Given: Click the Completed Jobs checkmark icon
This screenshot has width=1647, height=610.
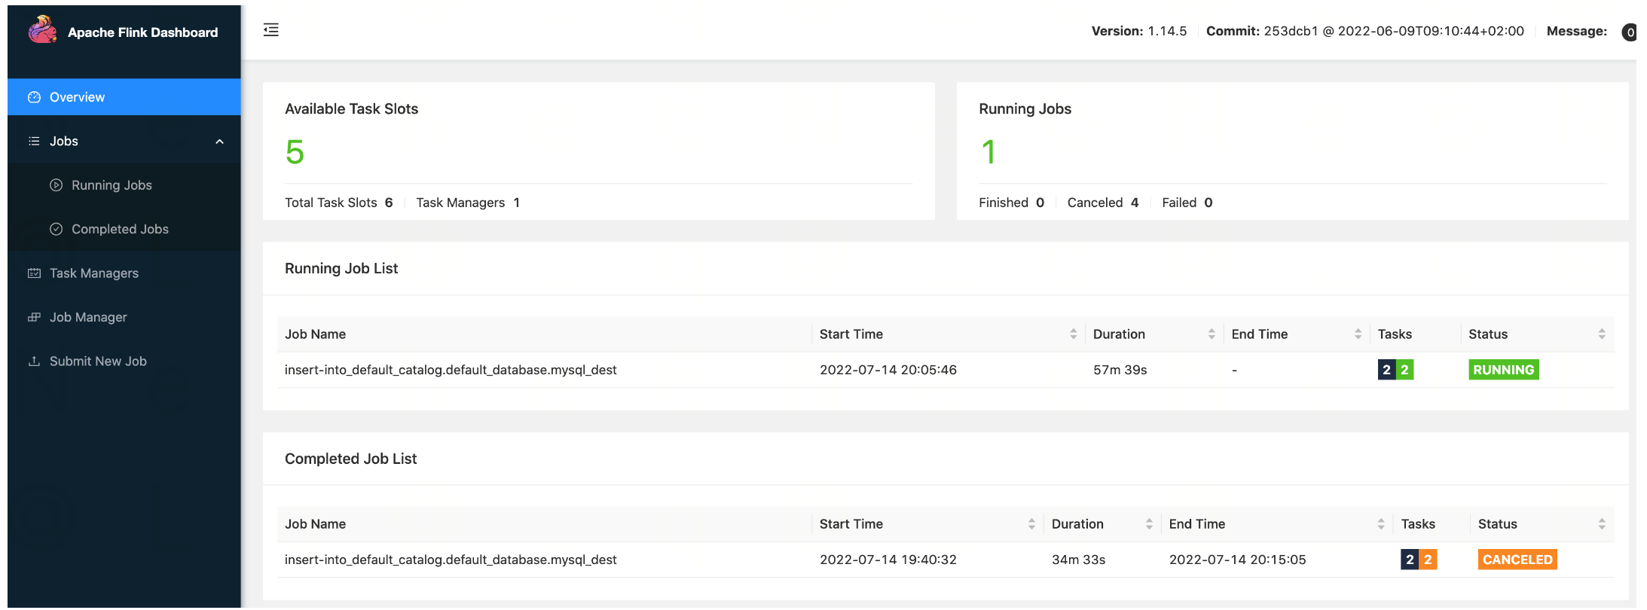Looking at the screenshot, I should pyautogui.click(x=57, y=229).
